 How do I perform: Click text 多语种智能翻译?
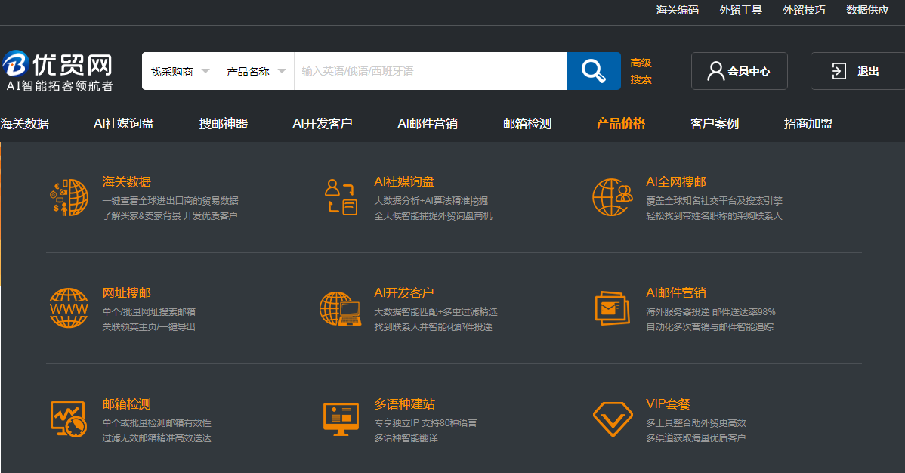(406, 437)
